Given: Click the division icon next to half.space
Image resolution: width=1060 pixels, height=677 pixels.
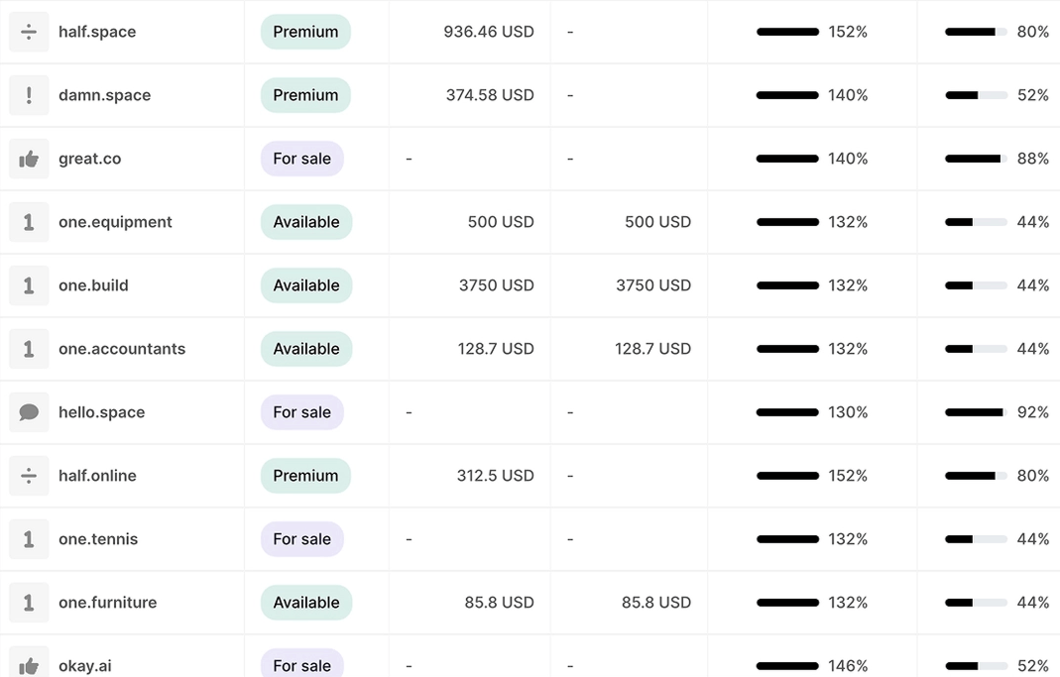Looking at the screenshot, I should click(x=29, y=32).
